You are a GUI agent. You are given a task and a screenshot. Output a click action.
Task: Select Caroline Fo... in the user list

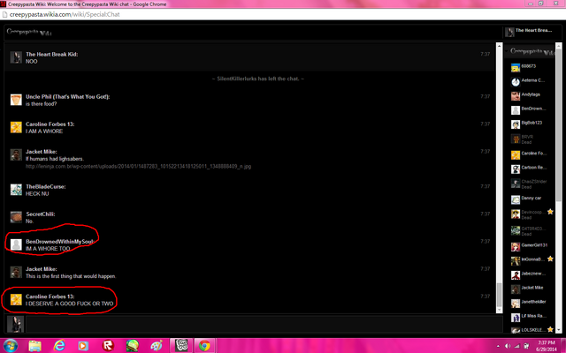tap(530, 154)
